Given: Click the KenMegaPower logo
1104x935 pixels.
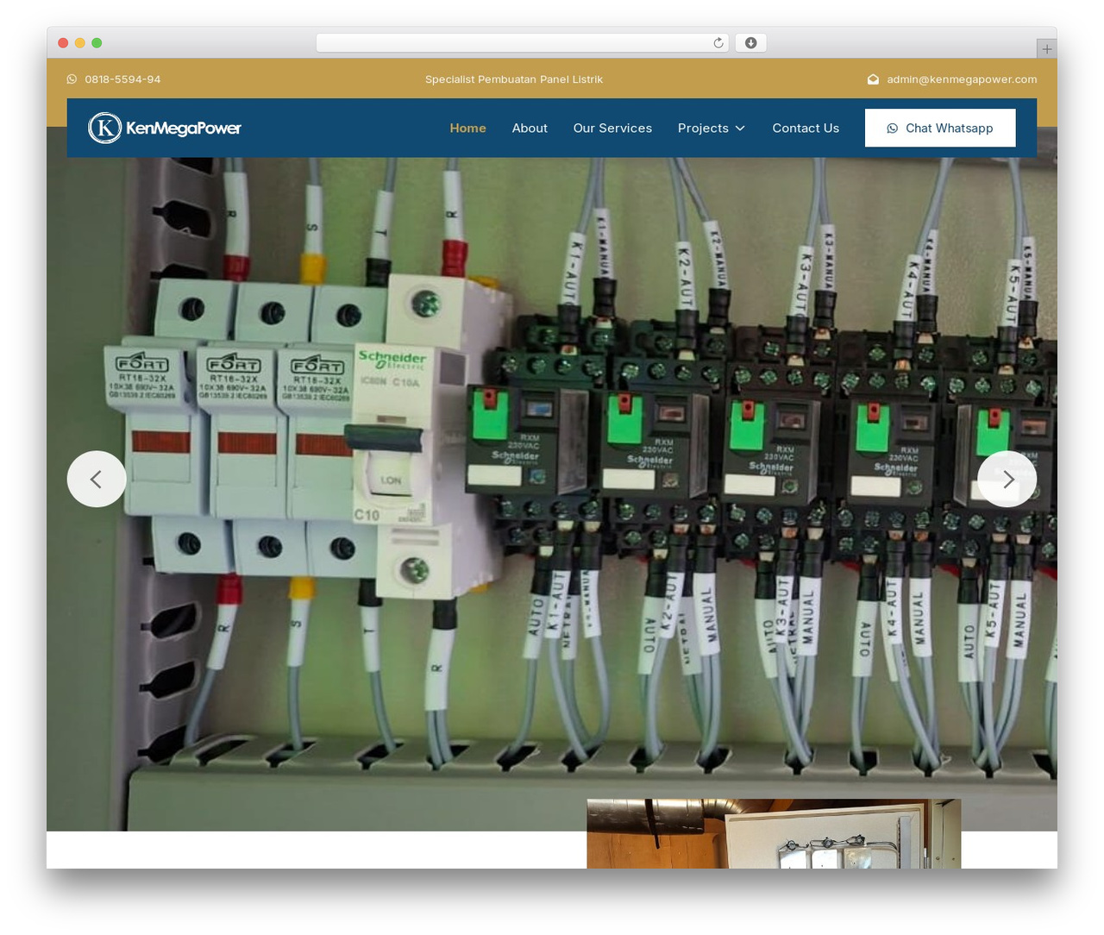Looking at the screenshot, I should click(x=165, y=128).
